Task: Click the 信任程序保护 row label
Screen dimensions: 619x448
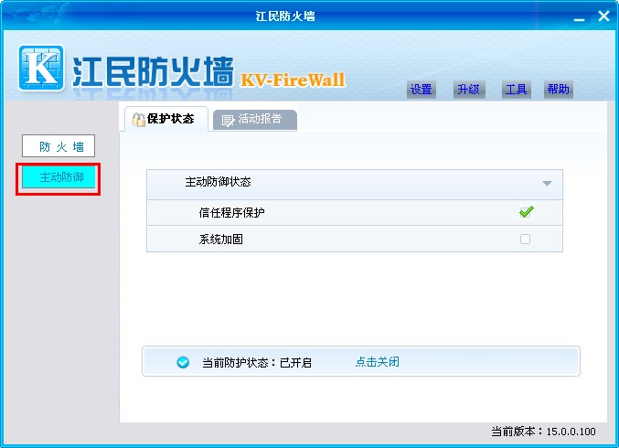Action: coord(231,213)
